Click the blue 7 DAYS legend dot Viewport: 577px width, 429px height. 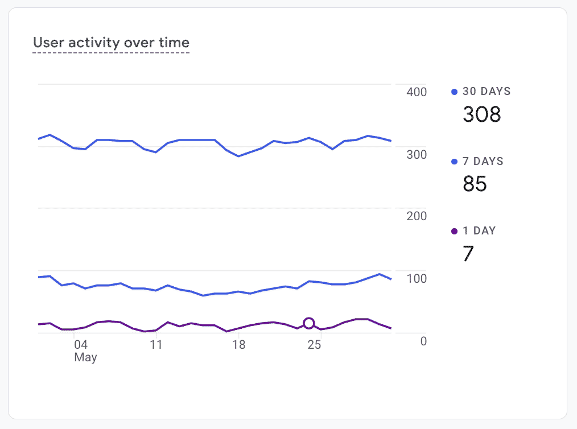point(454,162)
